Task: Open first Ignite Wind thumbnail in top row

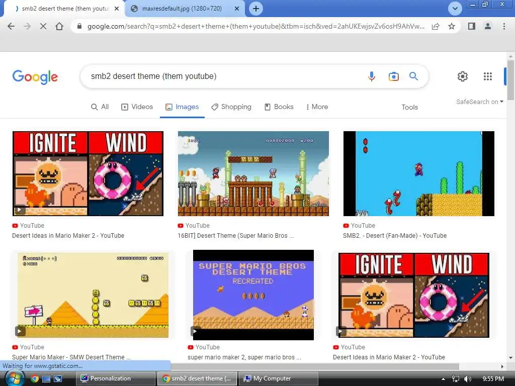Action: coord(88,173)
